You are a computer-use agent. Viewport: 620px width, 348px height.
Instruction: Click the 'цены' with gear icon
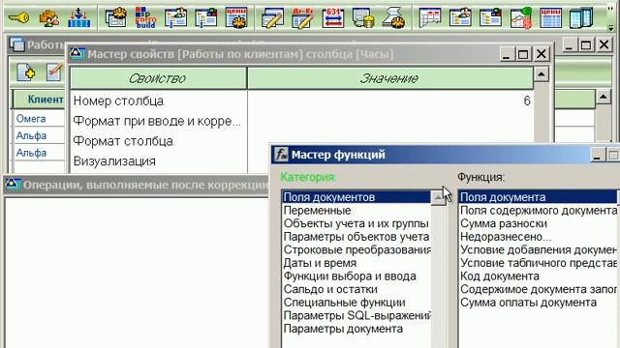pyautogui.click(x=236, y=17)
